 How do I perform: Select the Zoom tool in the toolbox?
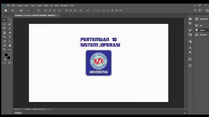coord(4,50)
